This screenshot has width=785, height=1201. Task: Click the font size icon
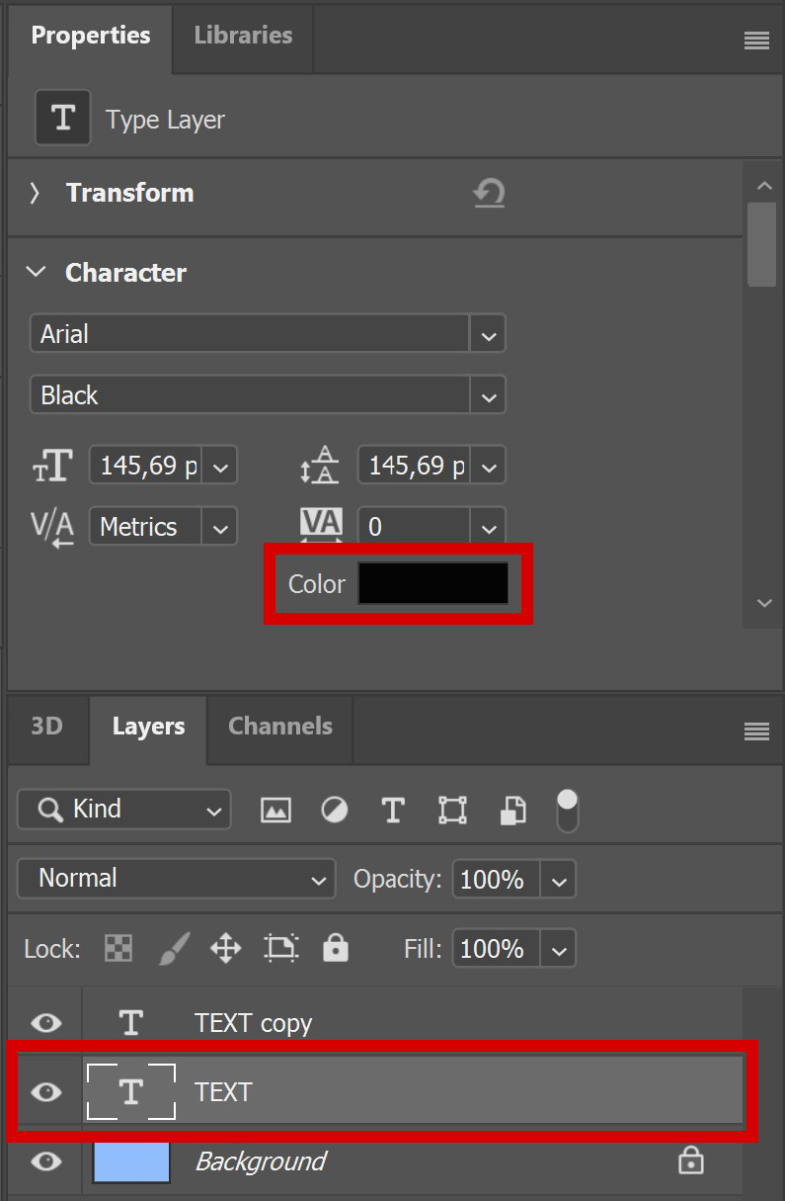[x=53, y=465]
